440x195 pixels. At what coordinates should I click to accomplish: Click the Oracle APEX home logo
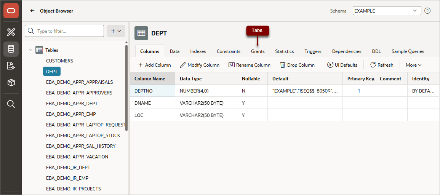point(11,11)
